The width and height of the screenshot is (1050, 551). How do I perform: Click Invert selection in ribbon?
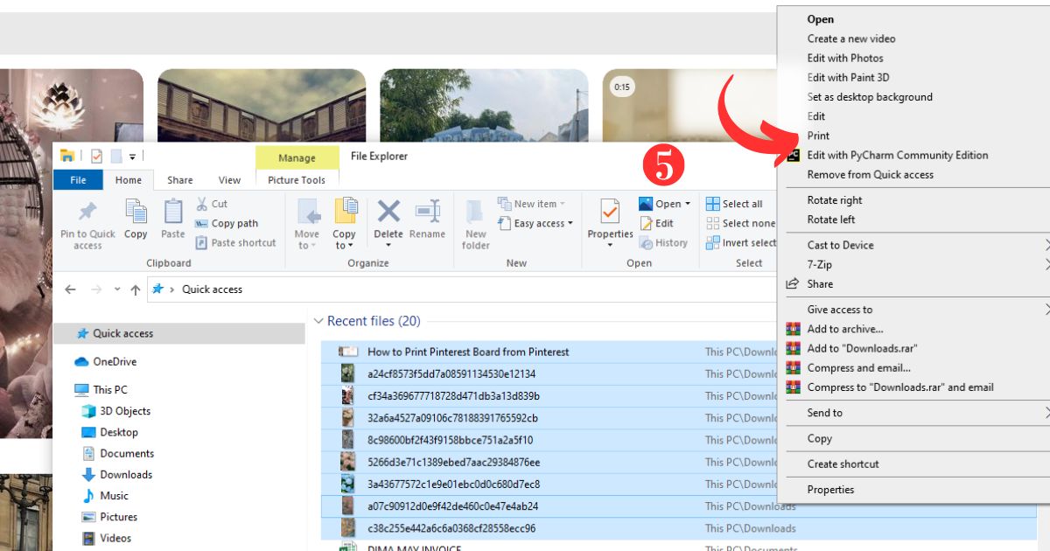click(x=741, y=242)
